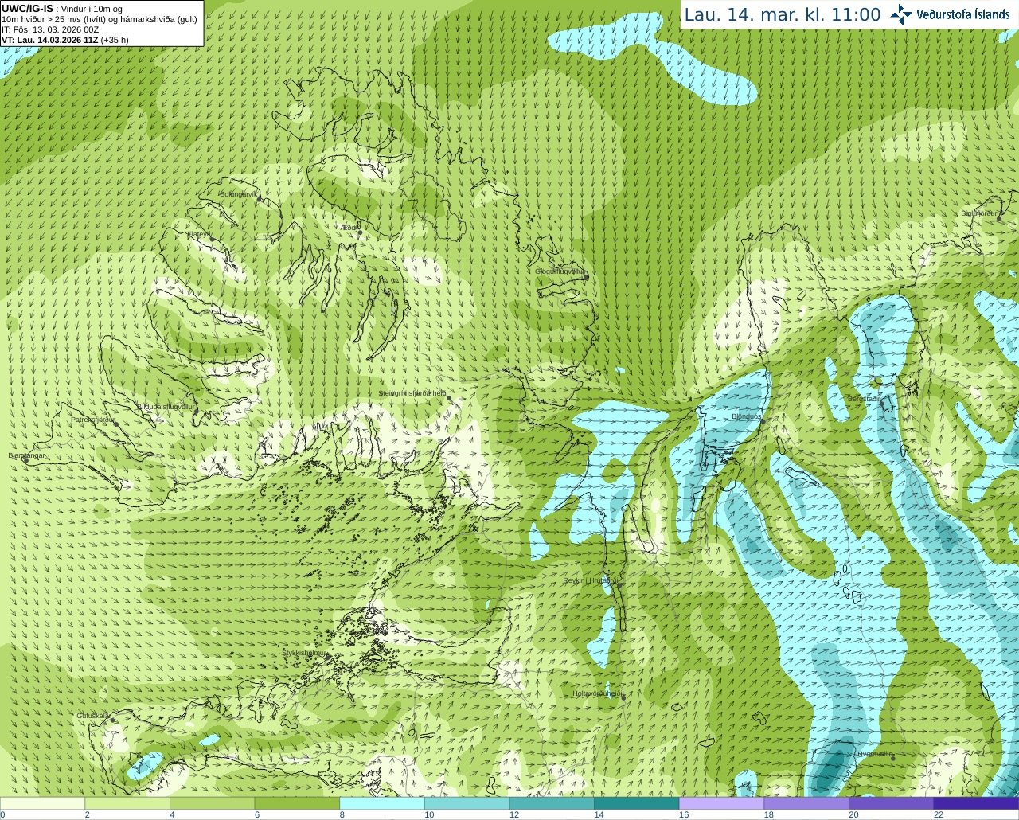The image size is (1019, 820).
Task: Click the Bjargtangar station marker
Action: click(x=25, y=460)
